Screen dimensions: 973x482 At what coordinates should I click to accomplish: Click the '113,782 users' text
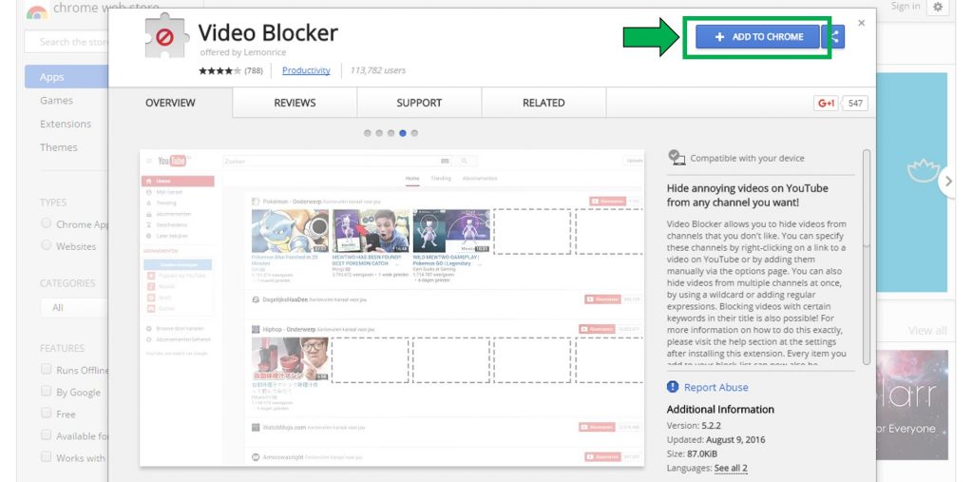tap(378, 70)
